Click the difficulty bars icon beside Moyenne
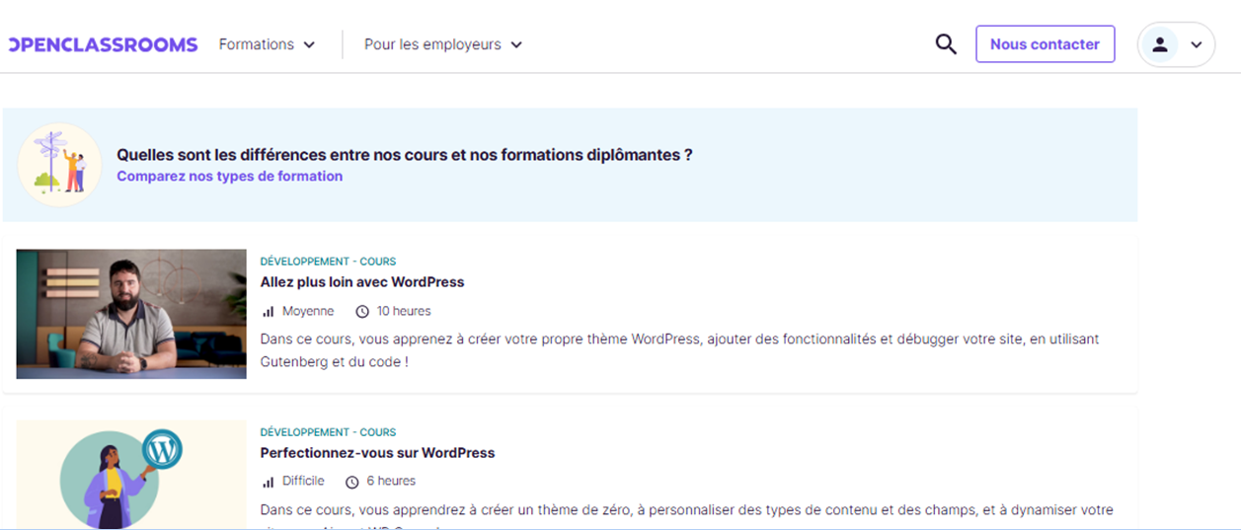Viewport: 1241px width, 530px height. pos(268,312)
